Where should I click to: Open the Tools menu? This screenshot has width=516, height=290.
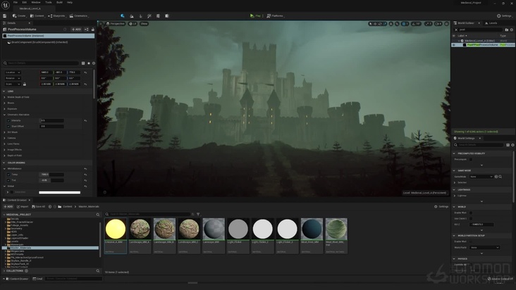(x=49, y=2)
